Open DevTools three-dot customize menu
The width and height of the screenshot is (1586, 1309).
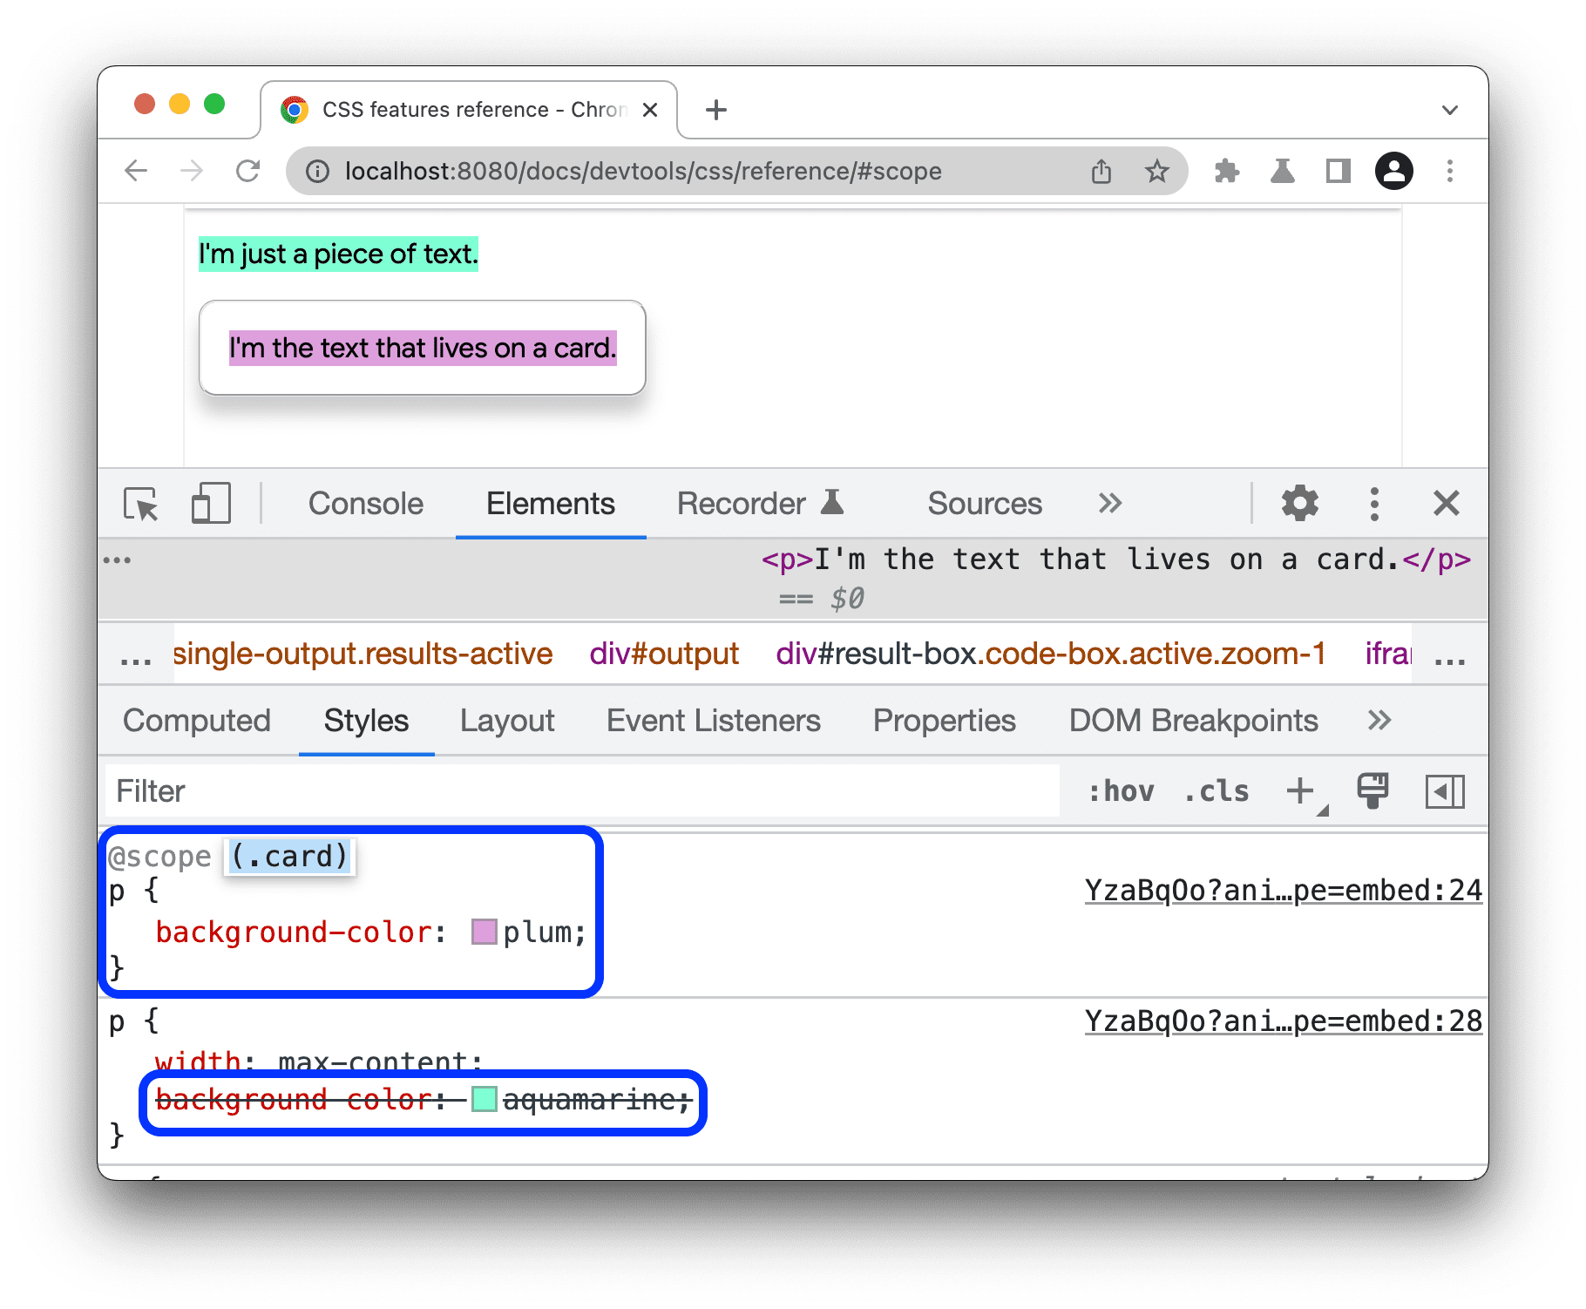[x=1374, y=504]
